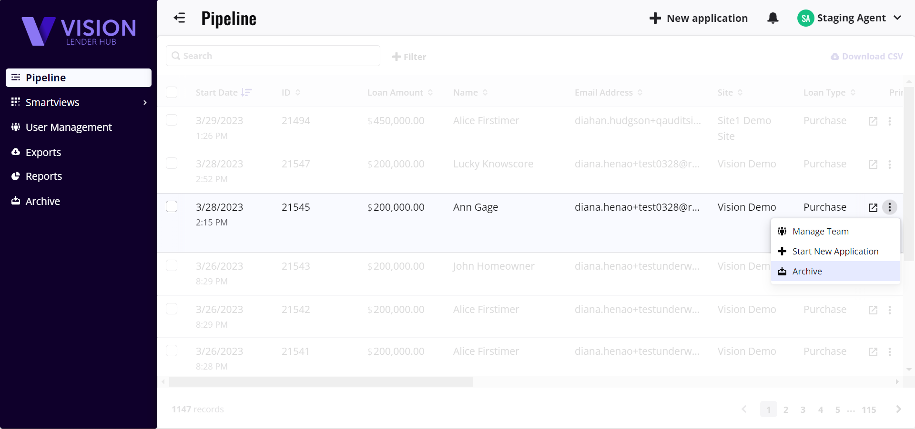Collapse sidebar with the menu toggle icon
915x429 pixels.
point(179,18)
